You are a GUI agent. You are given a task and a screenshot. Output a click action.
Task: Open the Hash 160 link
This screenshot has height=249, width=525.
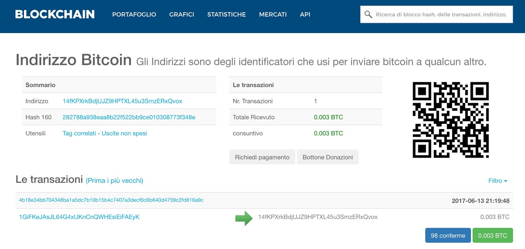(129, 117)
